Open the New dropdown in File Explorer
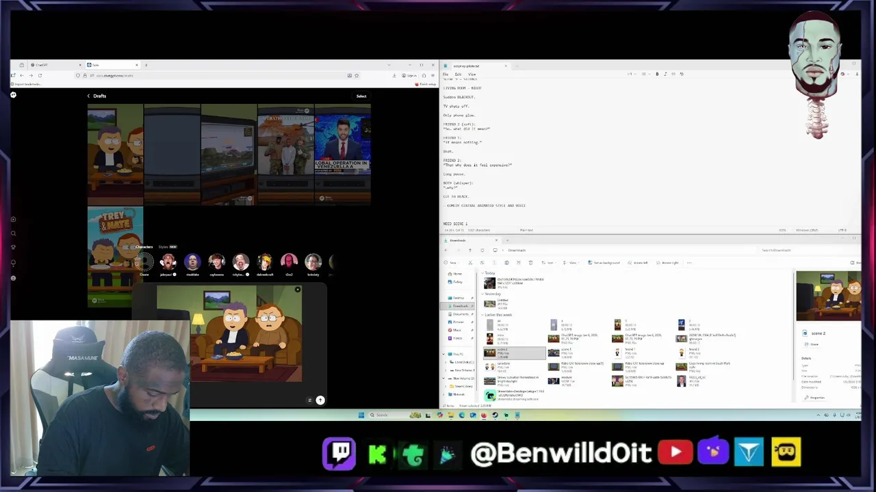This screenshot has width=876, height=492. 451,262
